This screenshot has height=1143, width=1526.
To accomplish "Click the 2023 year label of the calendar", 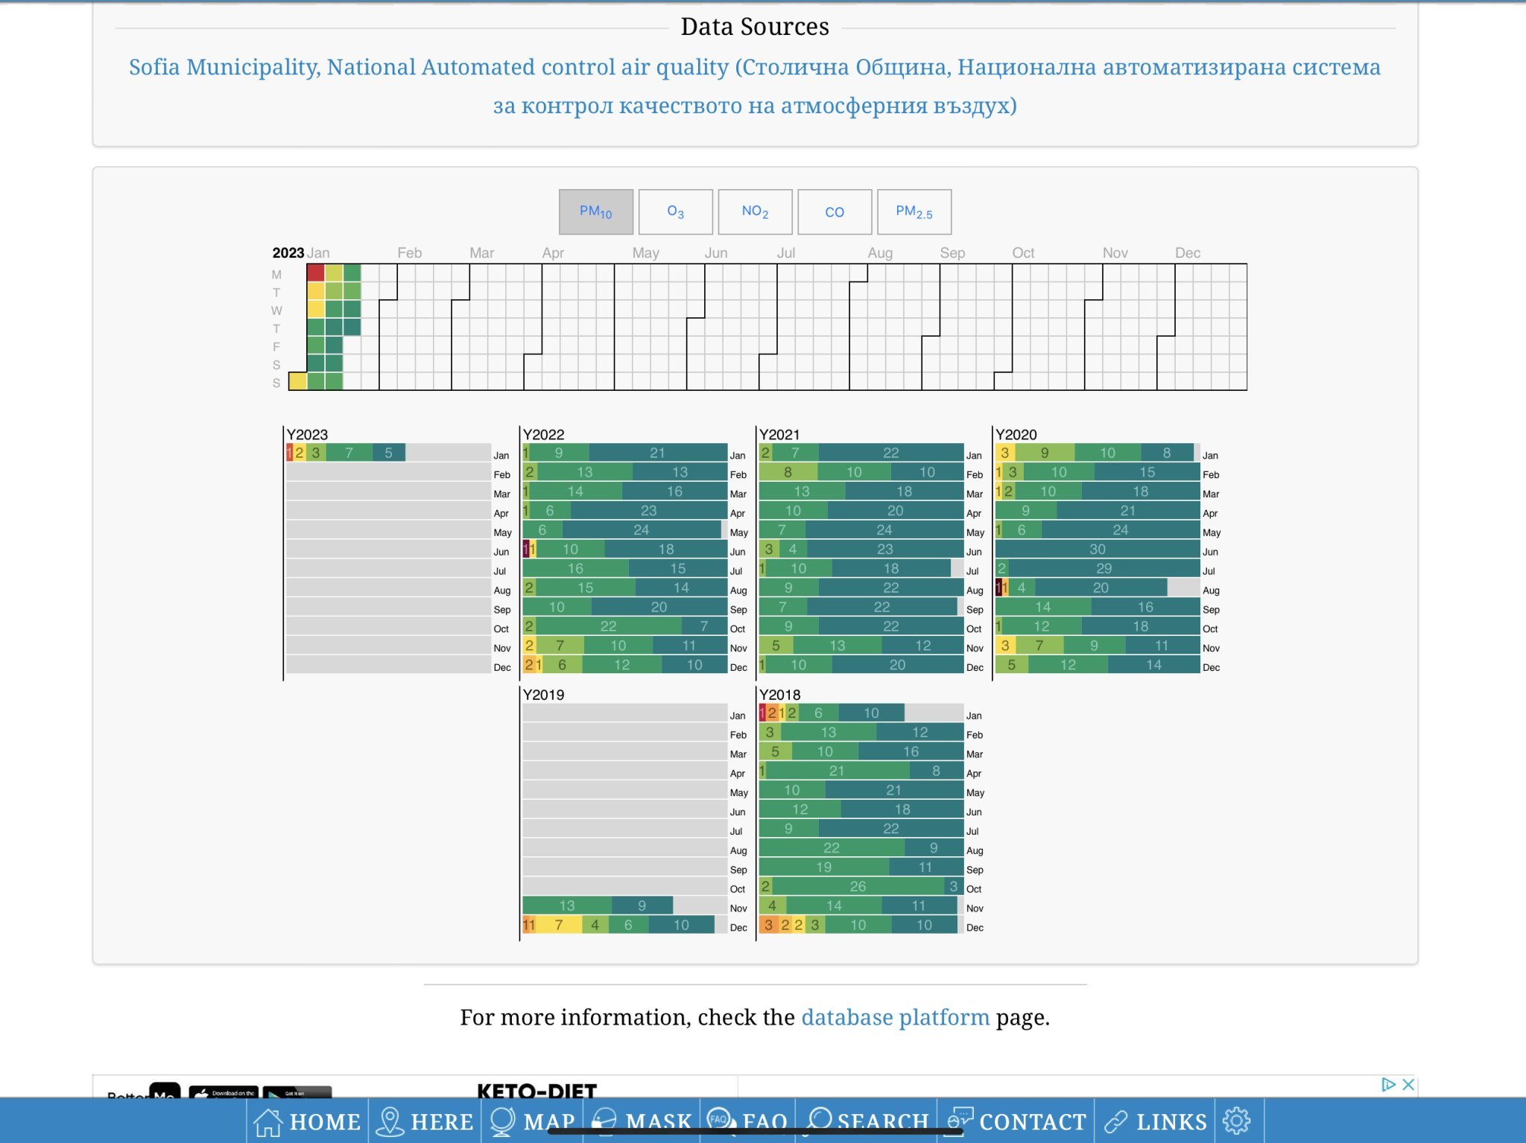I will coord(288,253).
